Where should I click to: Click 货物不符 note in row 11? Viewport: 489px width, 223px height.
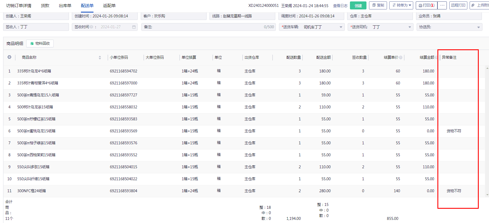pos(454,191)
